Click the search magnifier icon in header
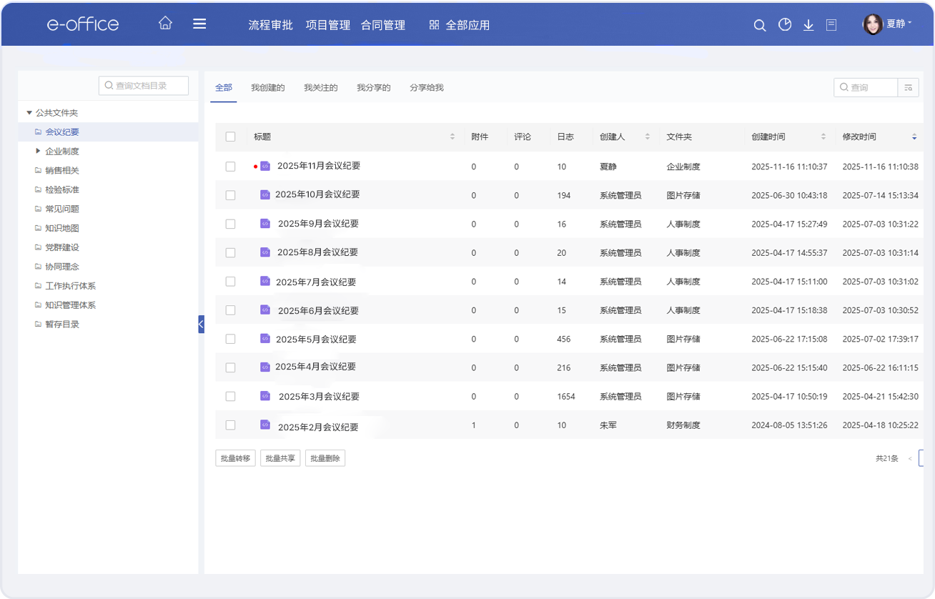The image size is (935, 599). point(760,25)
